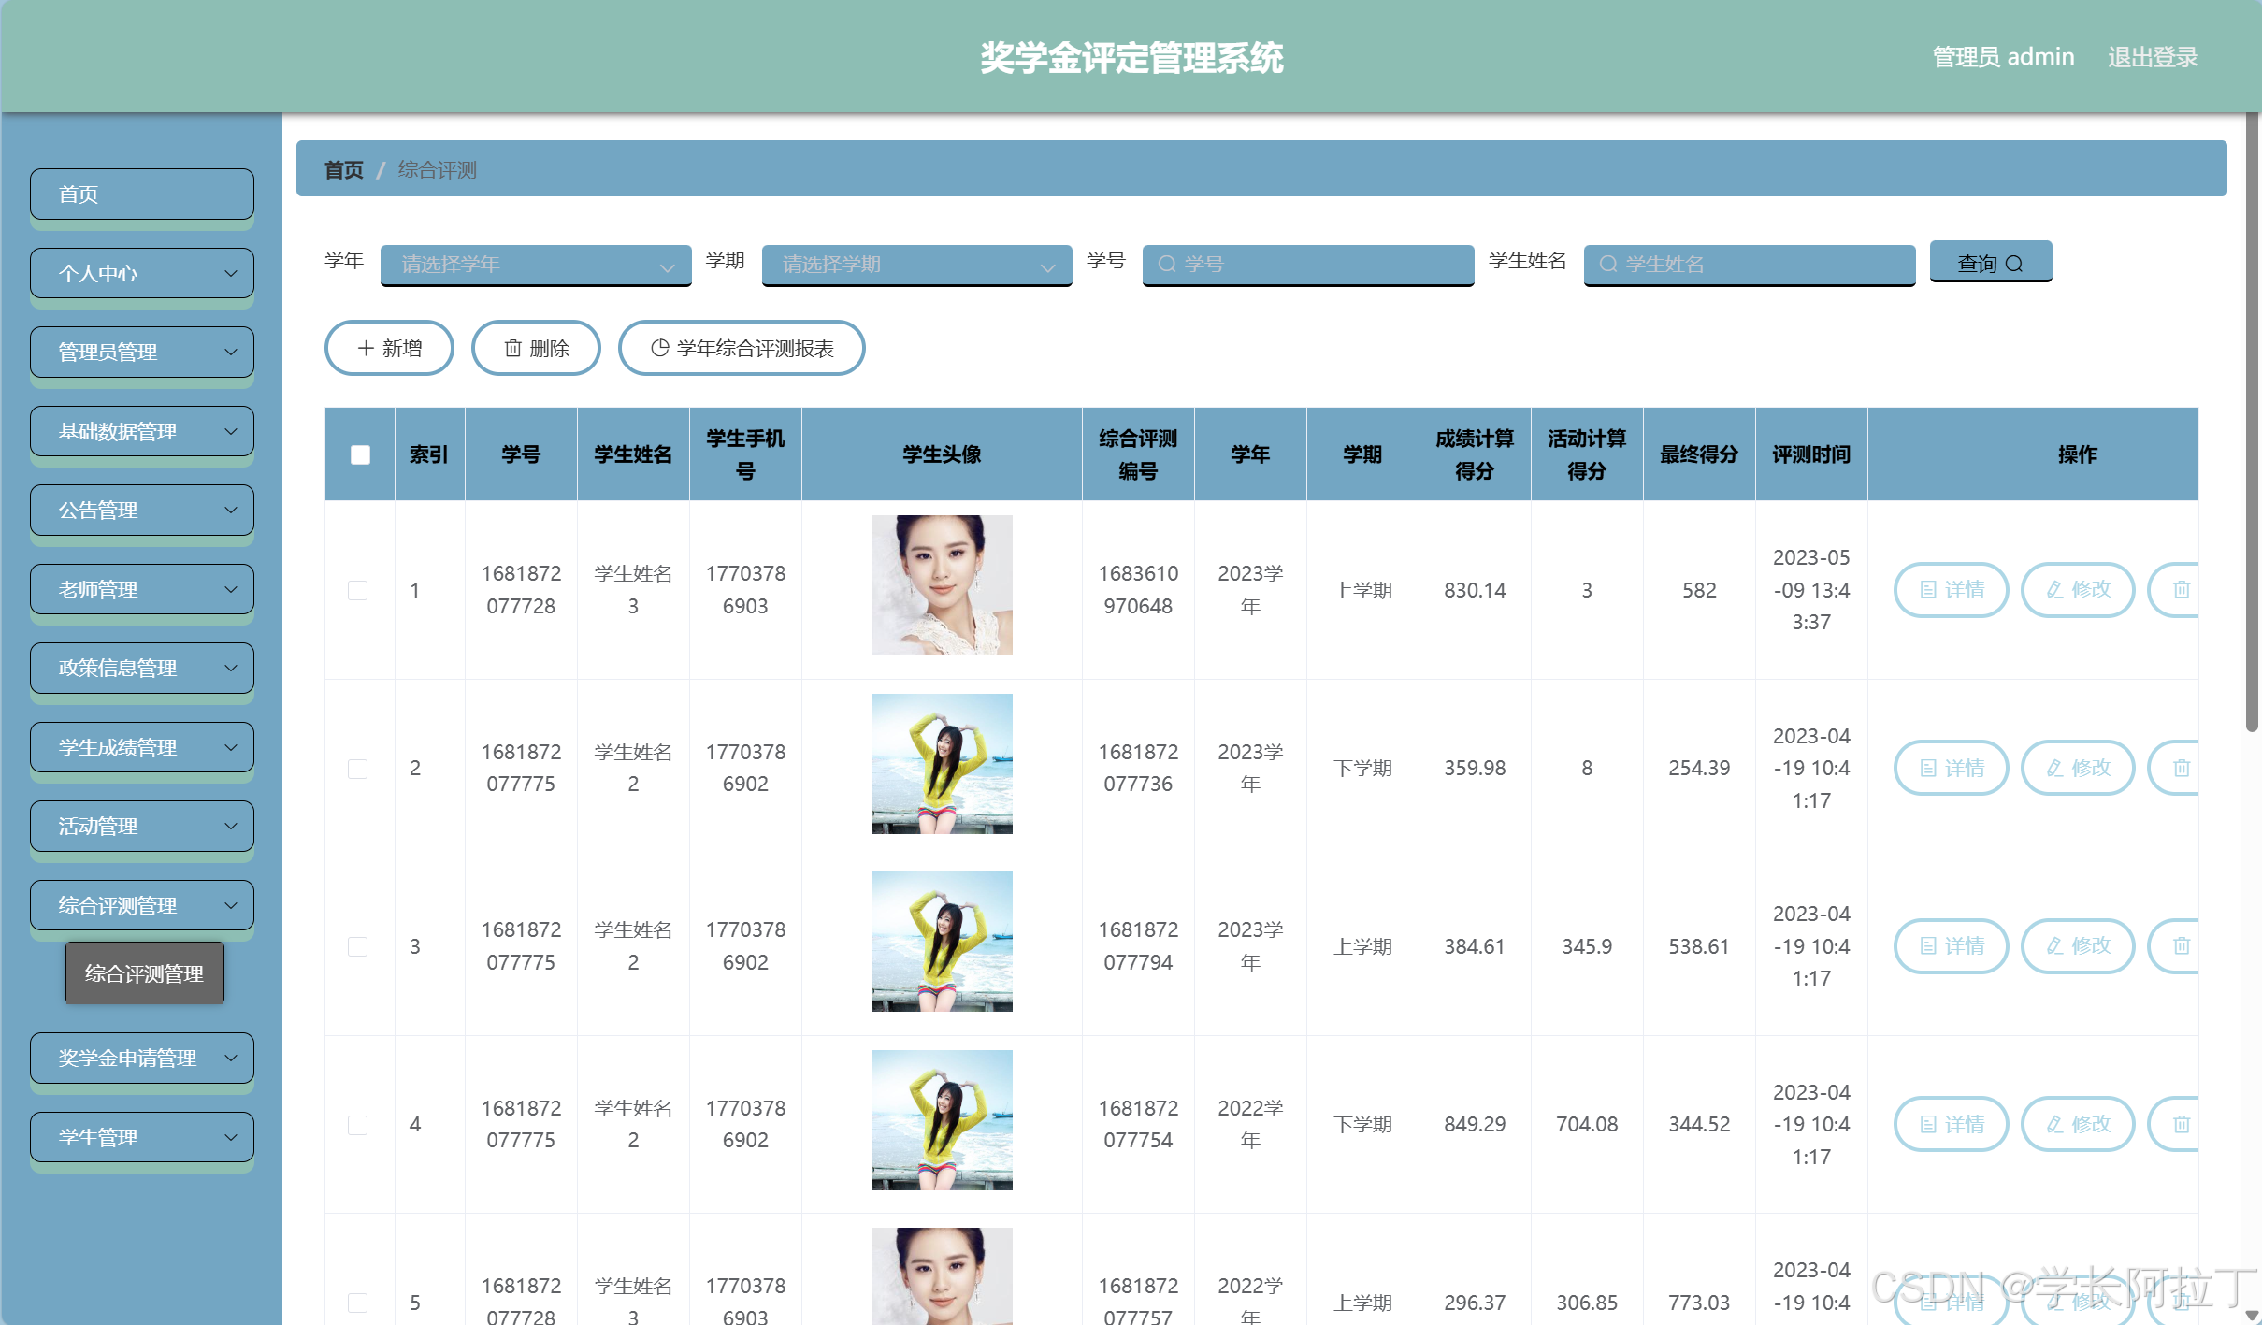2262x1325 pixels.
Task: Click the trash icon in third row operations
Action: click(2182, 945)
